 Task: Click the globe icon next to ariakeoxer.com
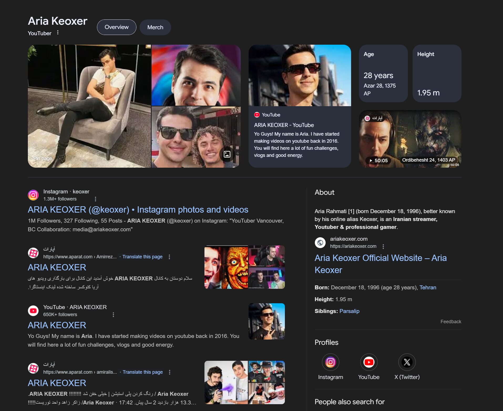[320, 242]
